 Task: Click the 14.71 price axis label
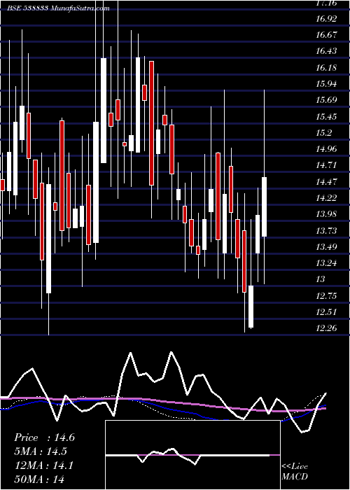pos(326,165)
